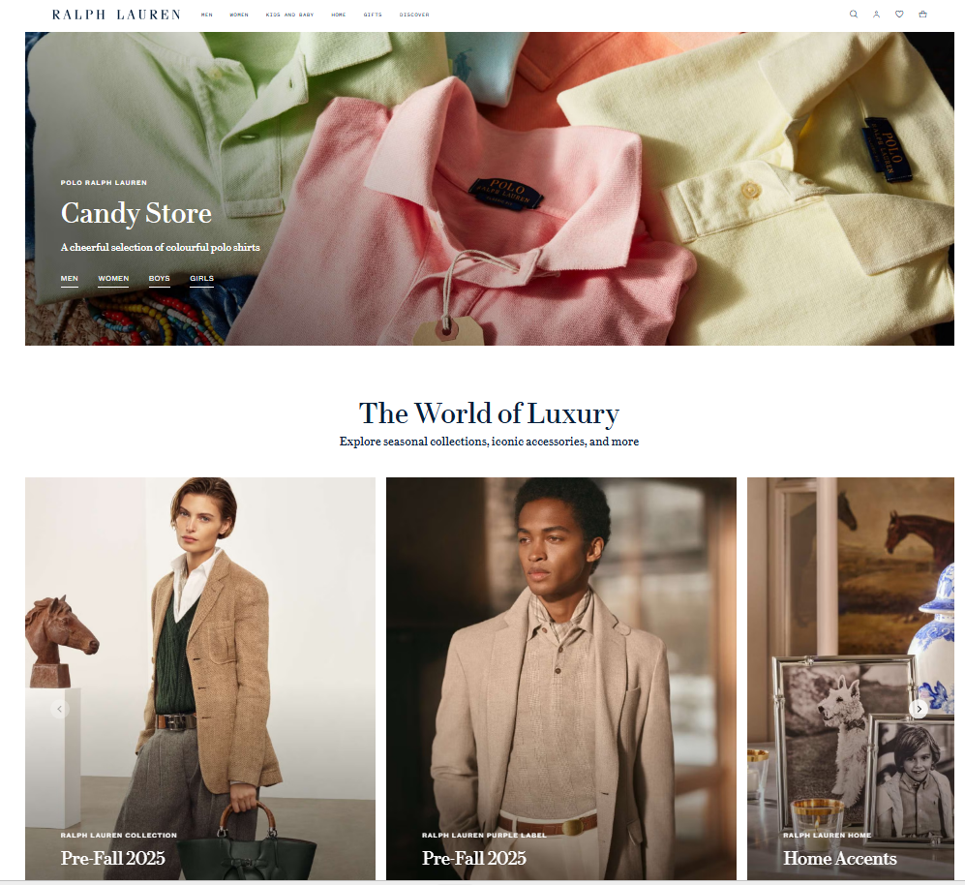
Task: Open the account profile icon
Action: (876, 15)
